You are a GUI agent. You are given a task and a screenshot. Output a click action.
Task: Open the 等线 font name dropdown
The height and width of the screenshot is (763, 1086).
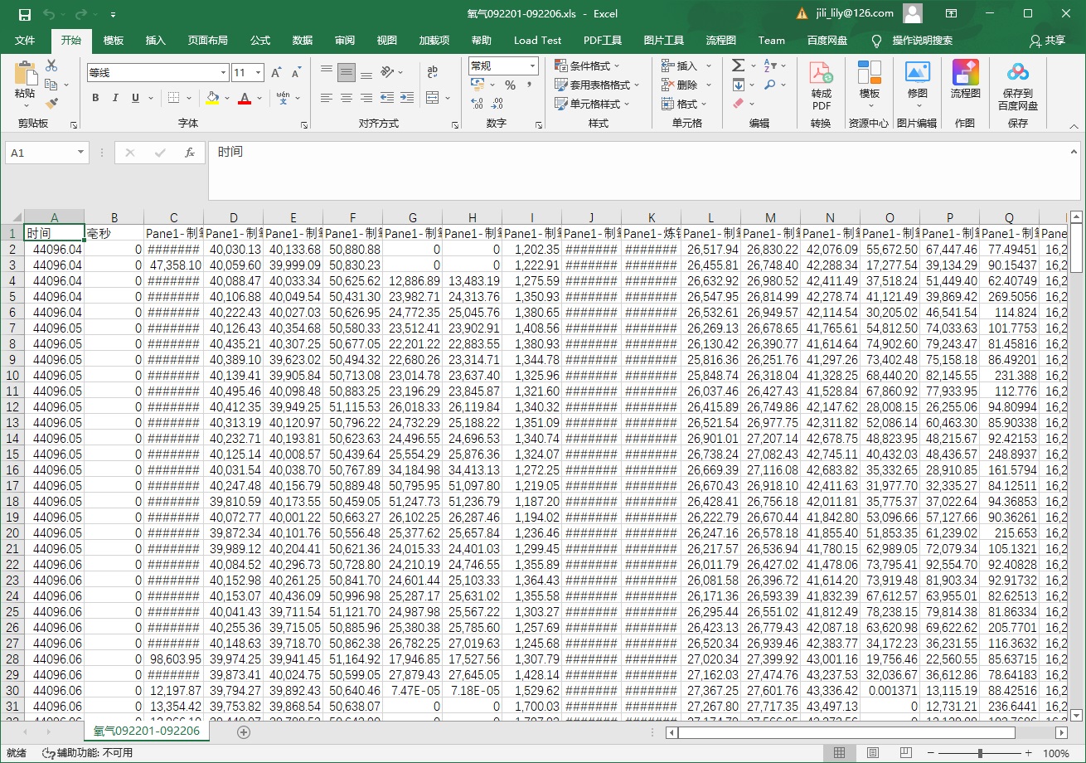coord(221,73)
